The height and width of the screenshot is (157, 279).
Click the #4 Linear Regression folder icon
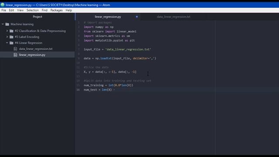[11, 43]
